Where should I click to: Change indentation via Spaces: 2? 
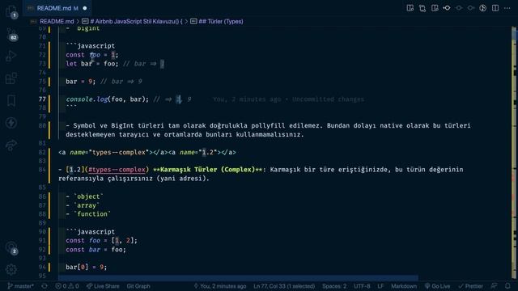[334, 286]
